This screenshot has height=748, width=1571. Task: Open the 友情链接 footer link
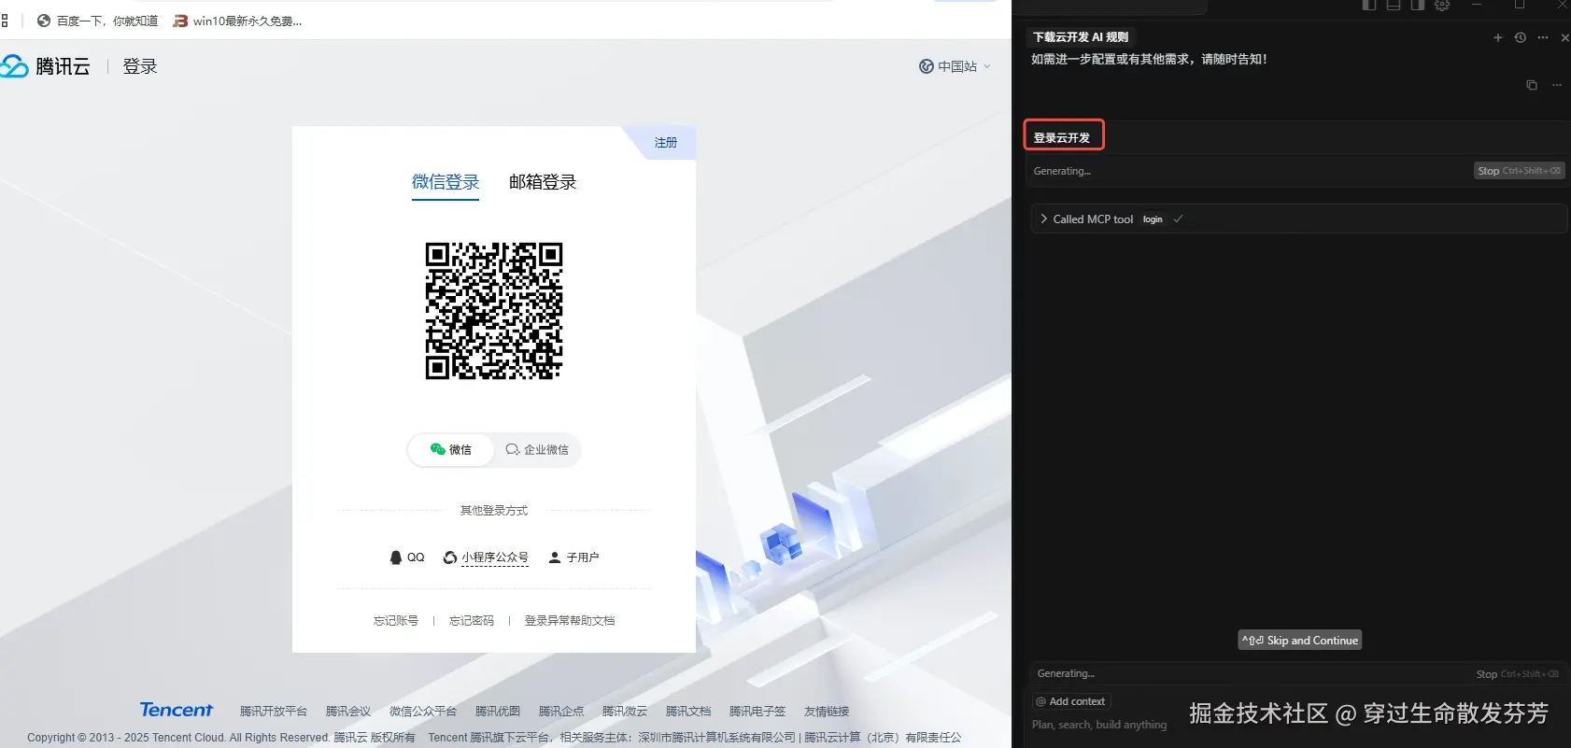click(827, 712)
